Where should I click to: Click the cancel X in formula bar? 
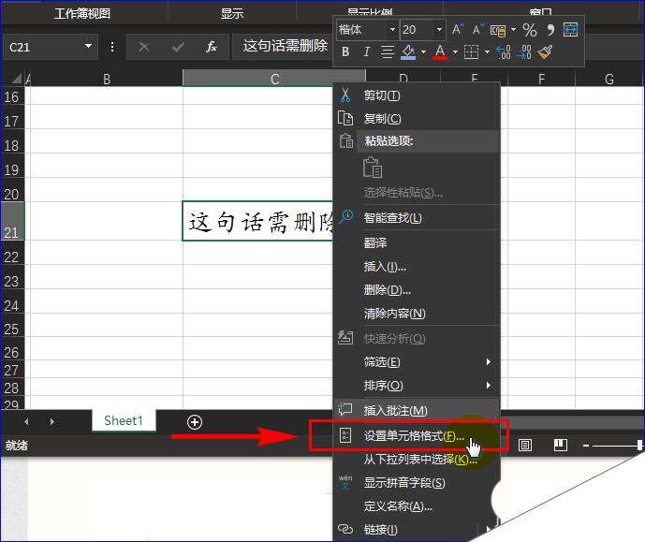pos(144,47)
